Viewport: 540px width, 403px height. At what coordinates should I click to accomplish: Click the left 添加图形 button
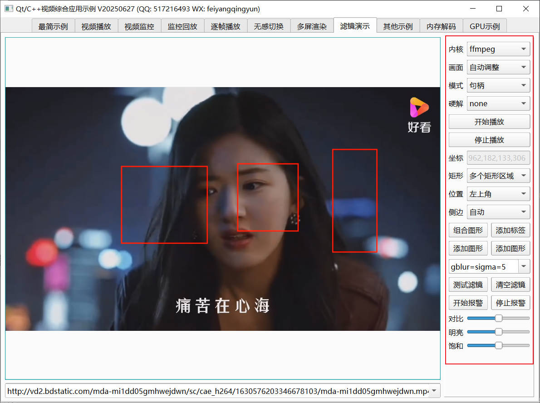[x=468, y=248]
